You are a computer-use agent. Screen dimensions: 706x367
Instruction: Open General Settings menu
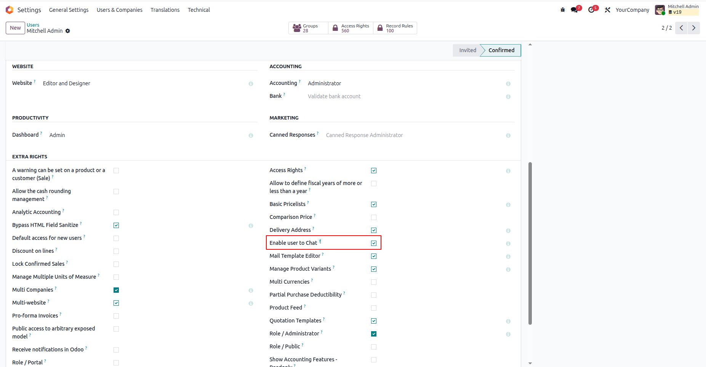click(x=69, y=10)
